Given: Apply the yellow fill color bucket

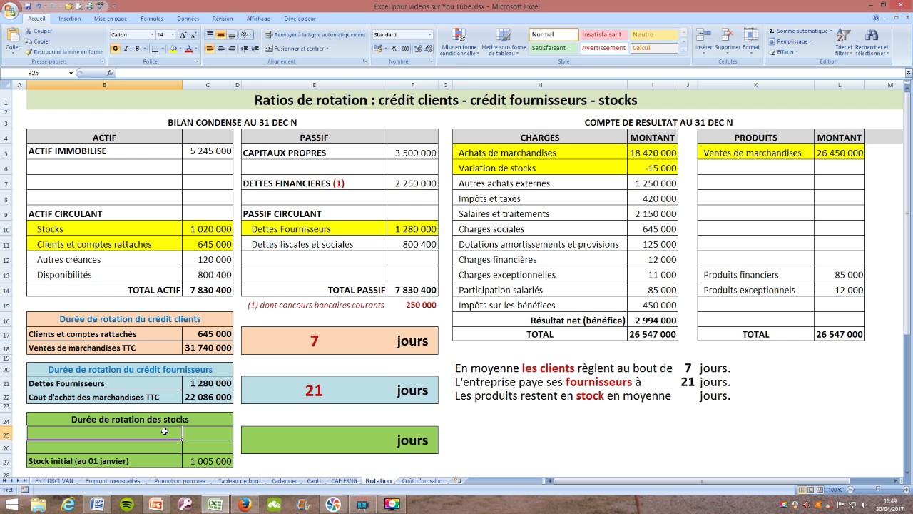Looking at the screenshot, I should (x=173, y=49).
